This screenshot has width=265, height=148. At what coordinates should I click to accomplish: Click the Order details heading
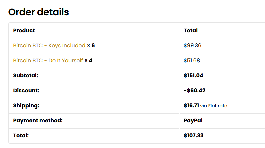[39, 12]
